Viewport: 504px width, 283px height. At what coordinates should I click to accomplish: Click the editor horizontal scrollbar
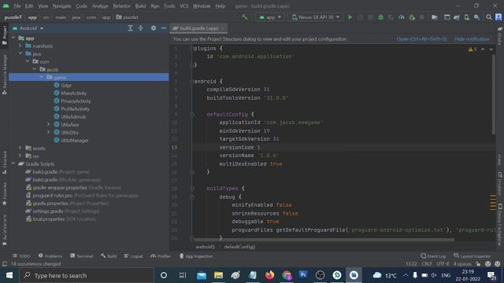click(324, 239)
